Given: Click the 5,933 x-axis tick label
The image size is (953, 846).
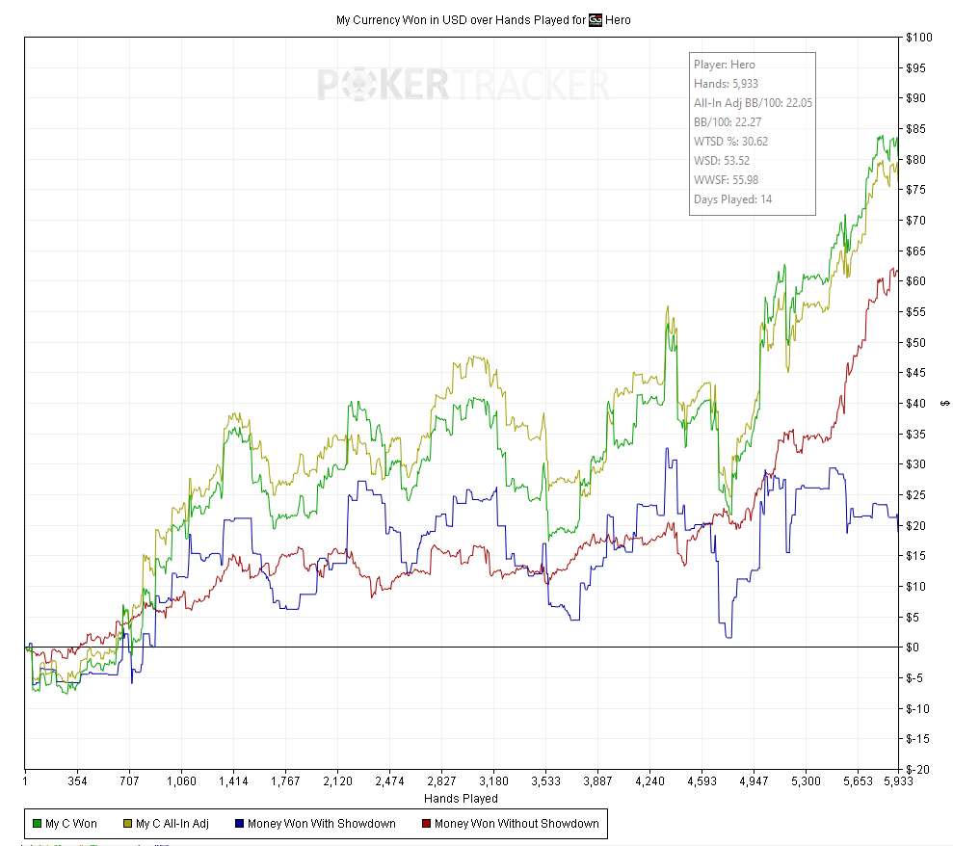Looking at the screenshot, I should [x=898, y=781].
